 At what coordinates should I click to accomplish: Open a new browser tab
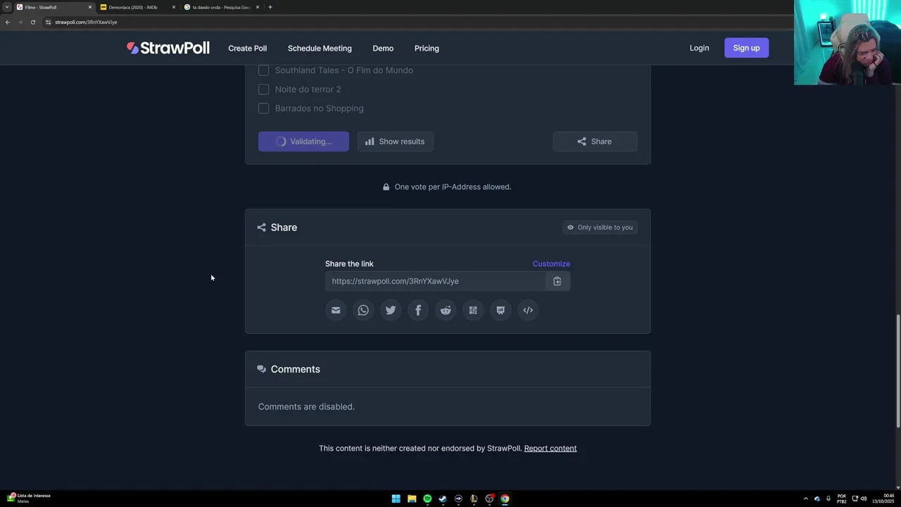coord(270,7)
